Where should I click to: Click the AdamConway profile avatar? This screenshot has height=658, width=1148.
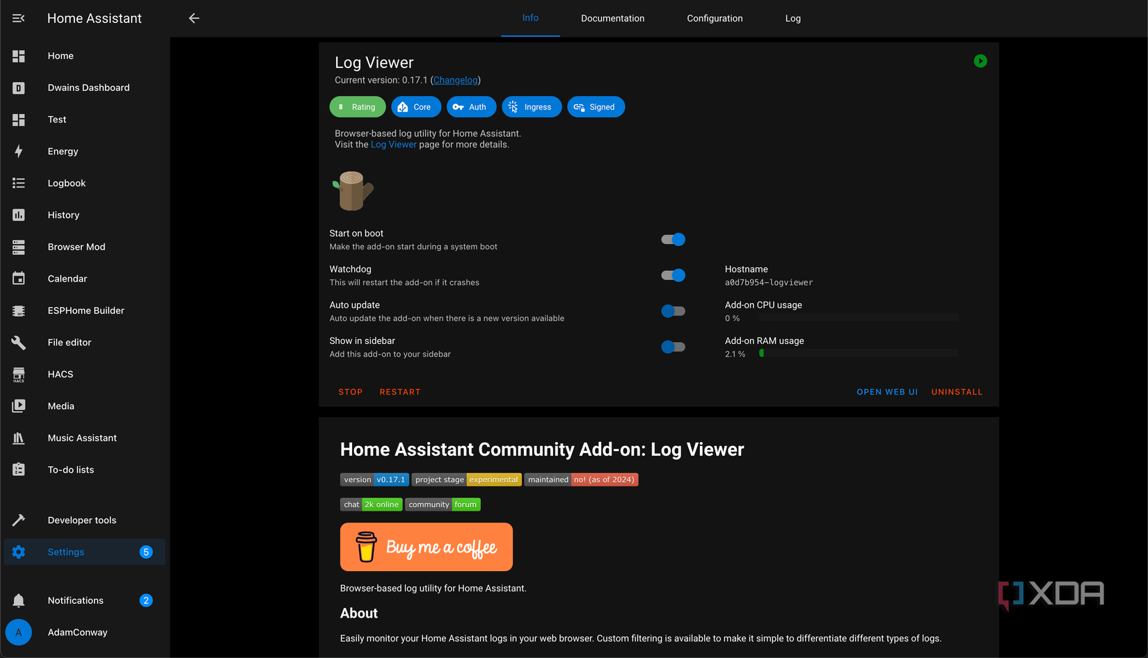pyautogui.click(x=19, y=632)
